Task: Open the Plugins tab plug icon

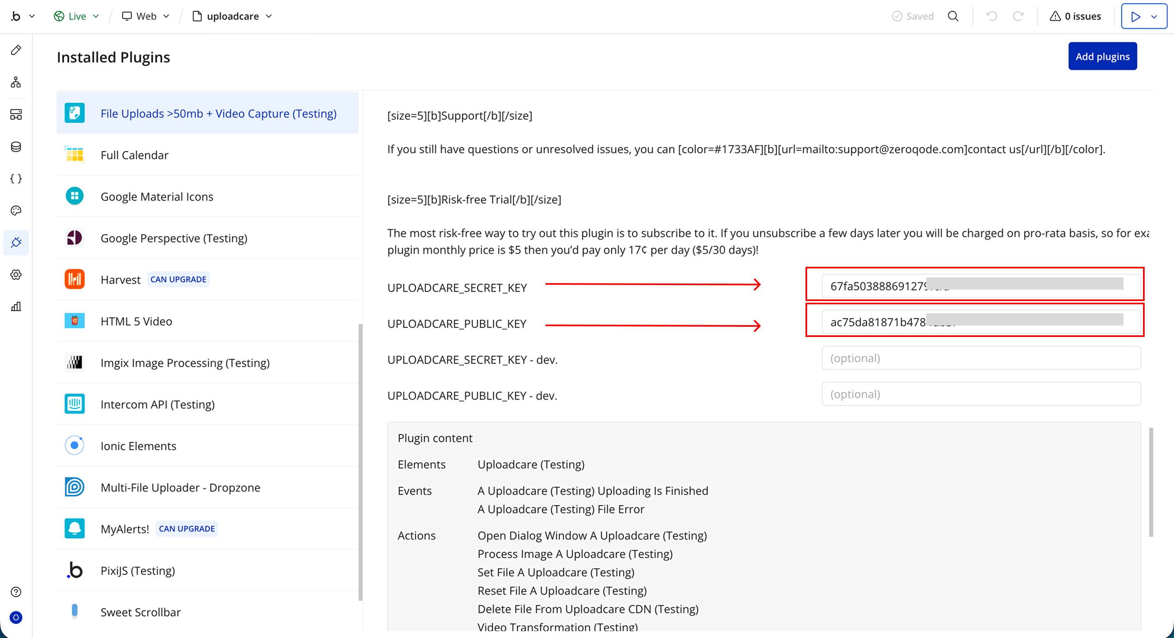Action: [x=16, y=243]
